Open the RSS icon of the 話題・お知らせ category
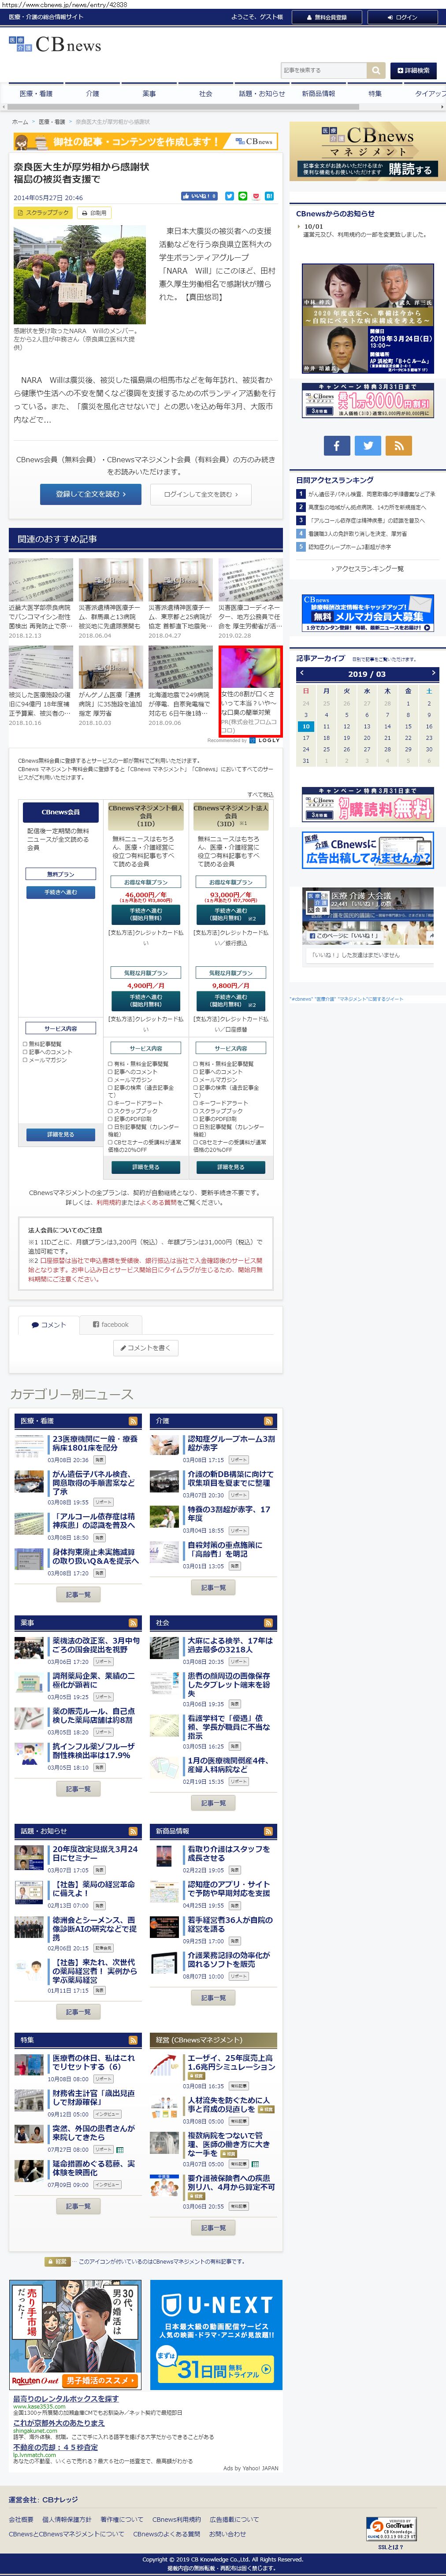This screenshot has height=2576, width=446. (x=132, y=1831)
